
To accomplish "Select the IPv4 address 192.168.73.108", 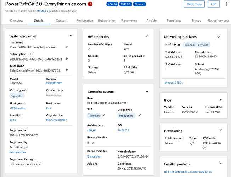I will 173,57.
